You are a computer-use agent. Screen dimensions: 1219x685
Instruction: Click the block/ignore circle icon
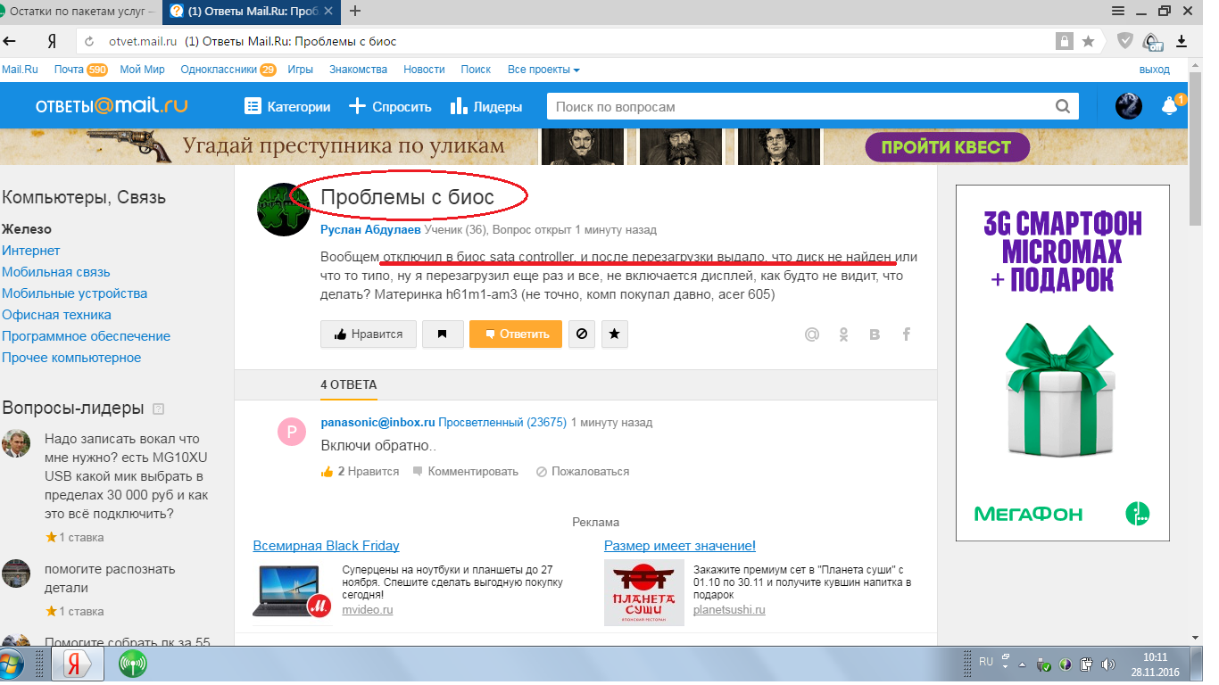coord(581,334)
